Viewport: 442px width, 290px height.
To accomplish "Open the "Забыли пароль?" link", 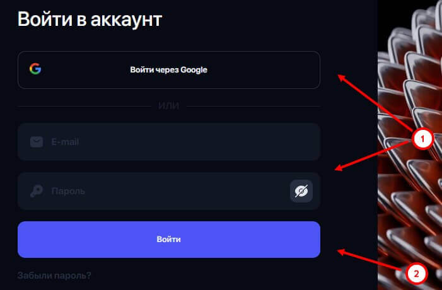I will point(54,275).
